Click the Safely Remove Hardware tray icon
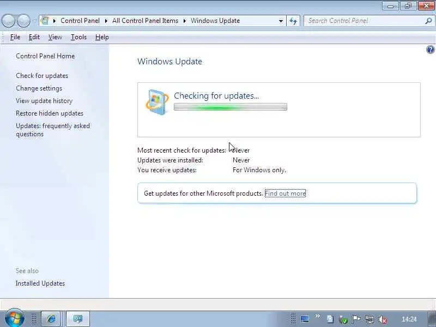The height and width of the screenshot is (327, 436). (343, 320)
